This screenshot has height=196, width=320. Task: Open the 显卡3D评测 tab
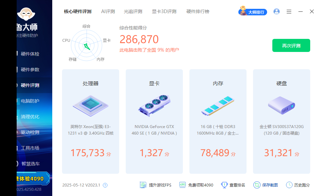[164, 11]
